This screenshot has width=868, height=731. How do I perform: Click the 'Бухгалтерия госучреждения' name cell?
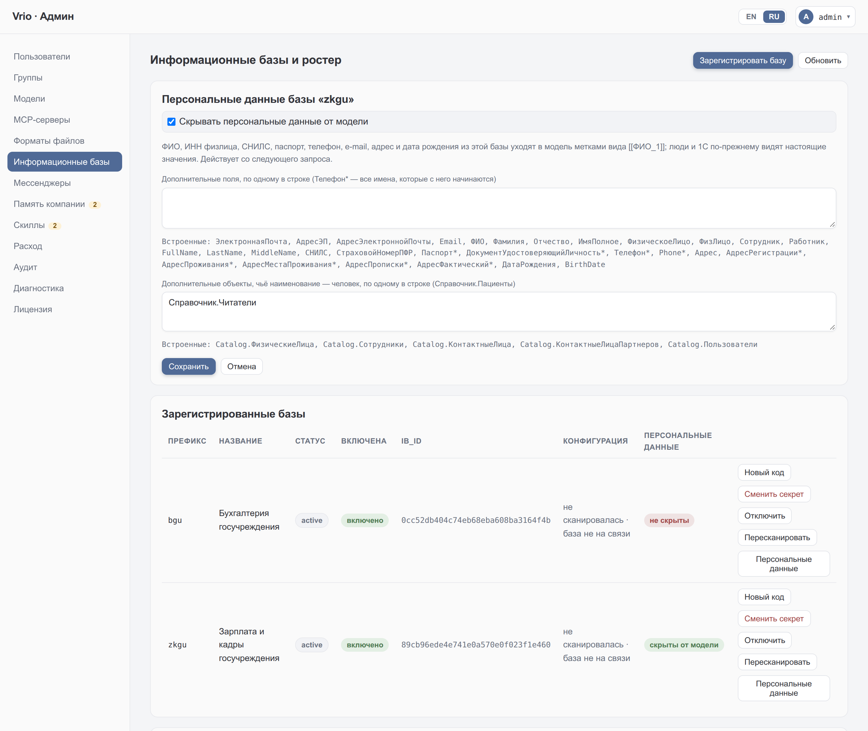coord(249,520)
